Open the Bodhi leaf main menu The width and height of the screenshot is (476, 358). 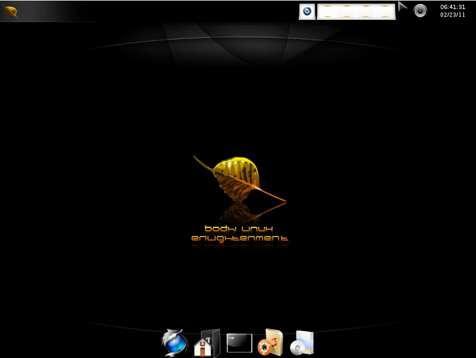(x=10, y=11)
